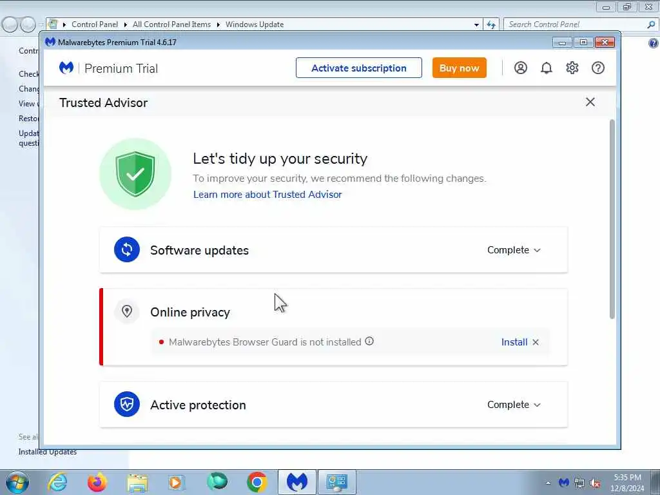This screenshot has height=495, width=660.
Task: Click the Browser Guard info icon
Action: click(369, 341)
